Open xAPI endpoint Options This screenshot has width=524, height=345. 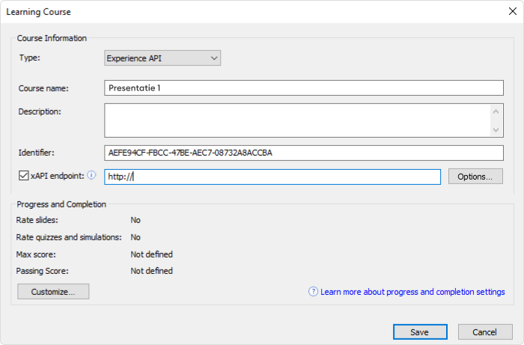point(475,177)
